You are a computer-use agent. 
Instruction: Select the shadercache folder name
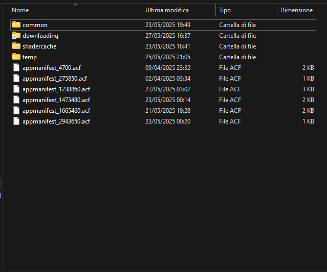click(x=39, y=46)
